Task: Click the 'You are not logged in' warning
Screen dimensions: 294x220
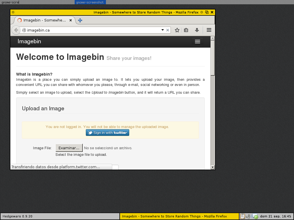Action: click(x=107, y=127)
